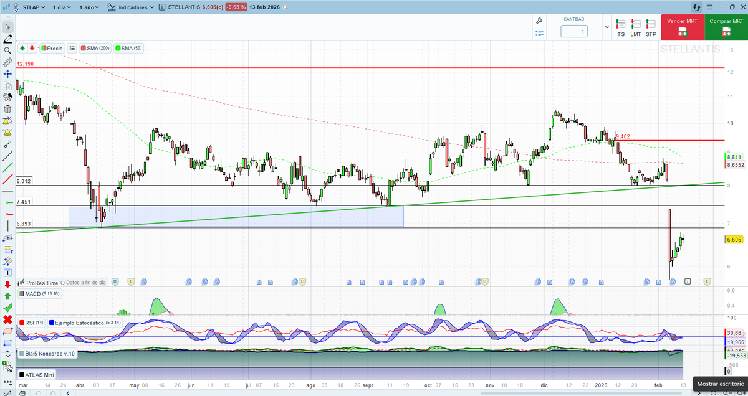748x396 pixels.
Task: Click the ProRealTime label on chart
Action: tap(42, 282)
